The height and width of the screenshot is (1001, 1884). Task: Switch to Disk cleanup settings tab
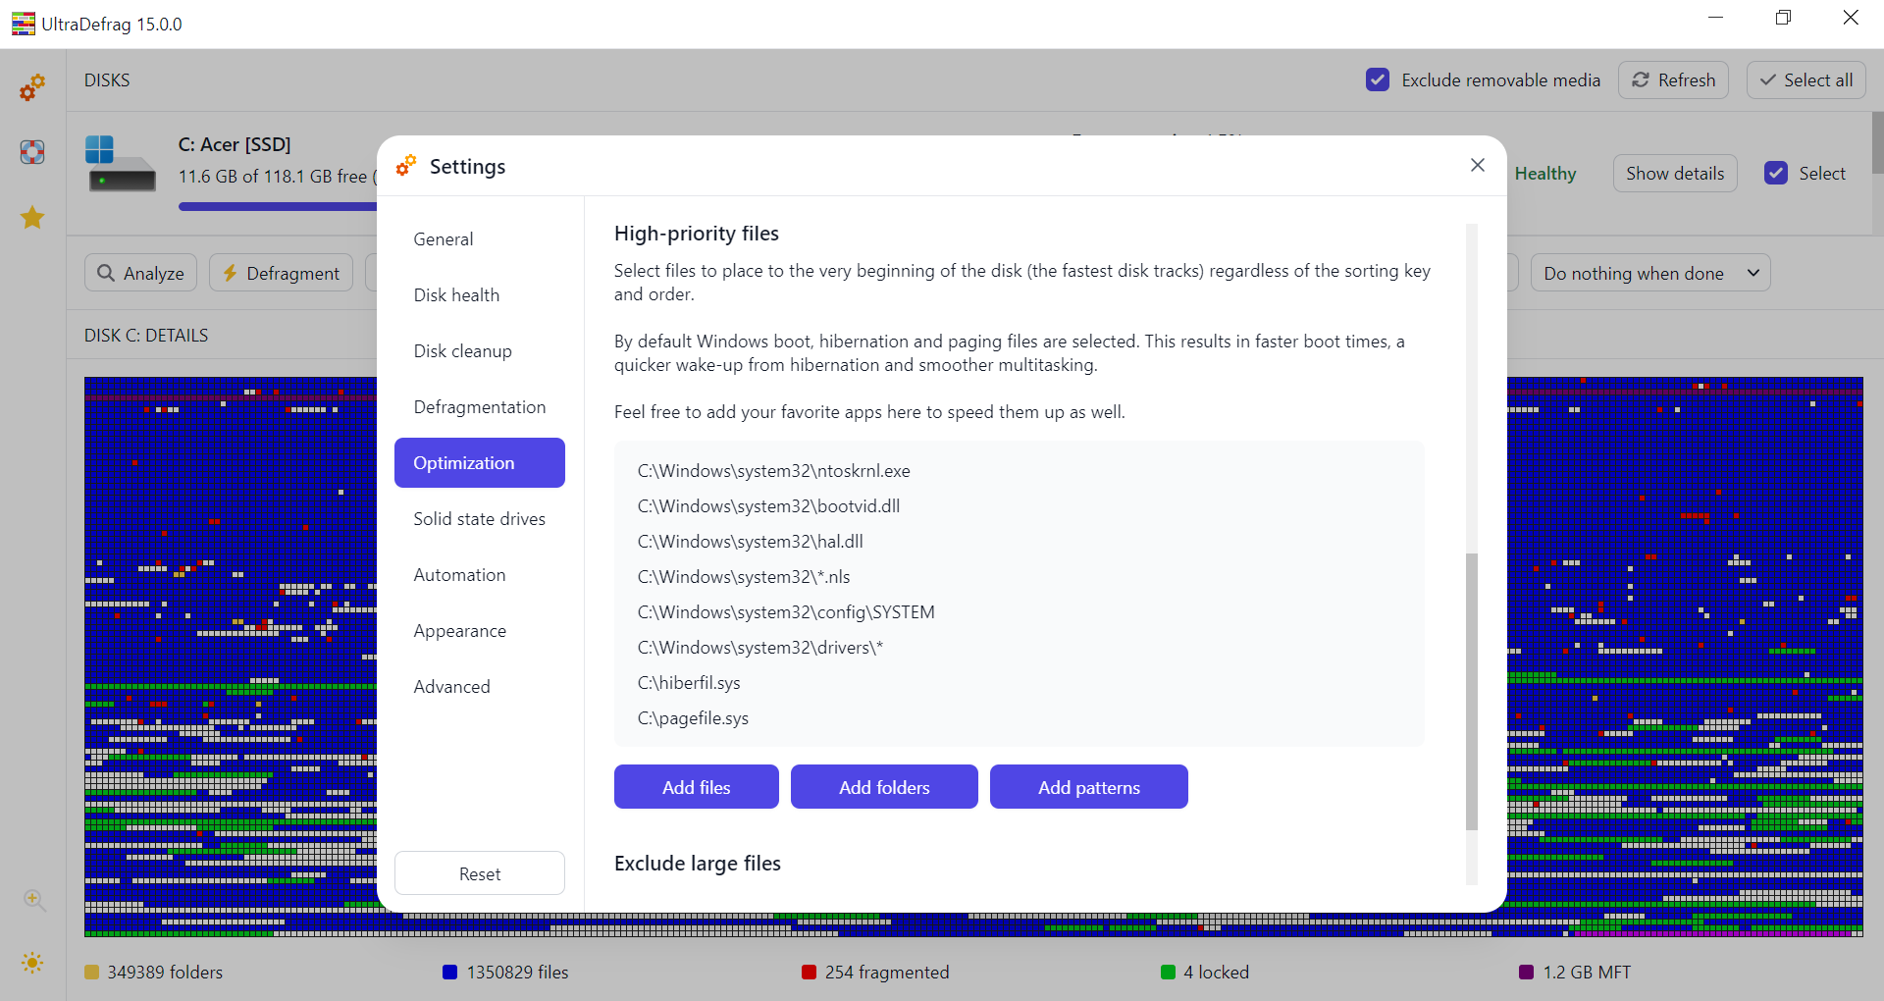pyautogui.click(x=462, y=351)
